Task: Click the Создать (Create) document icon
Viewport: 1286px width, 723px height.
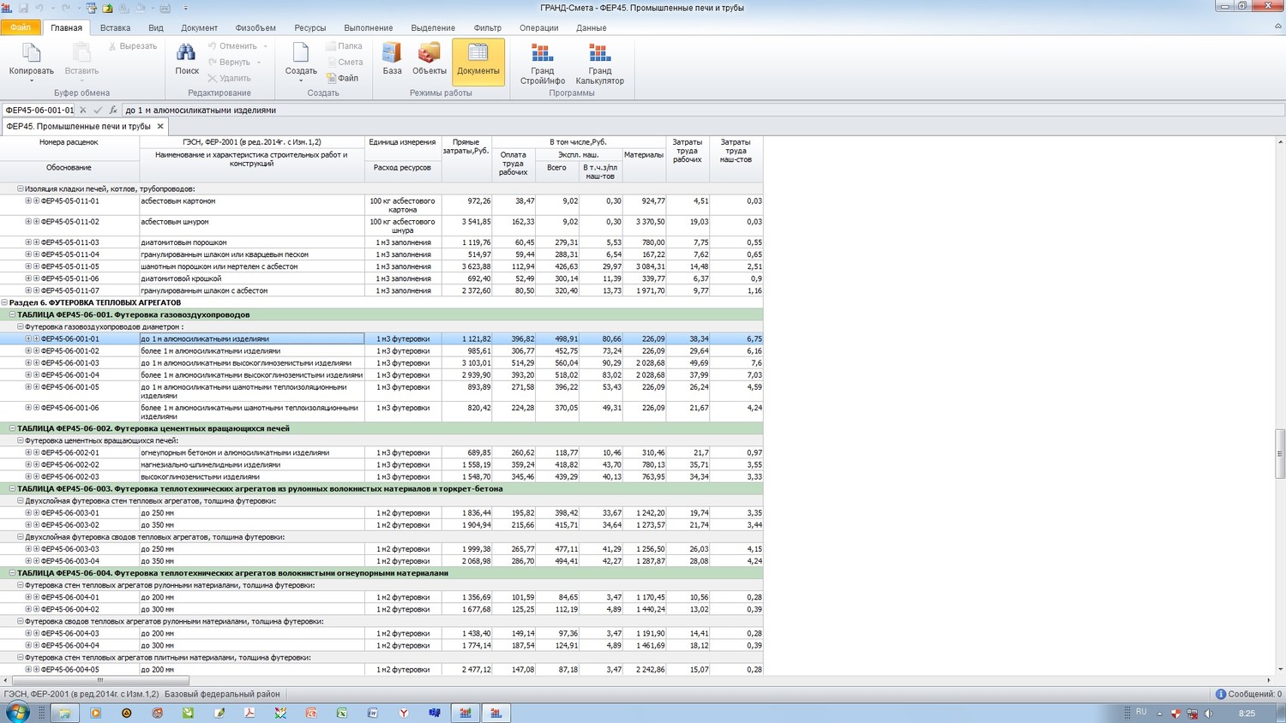Action: [300, 55]
